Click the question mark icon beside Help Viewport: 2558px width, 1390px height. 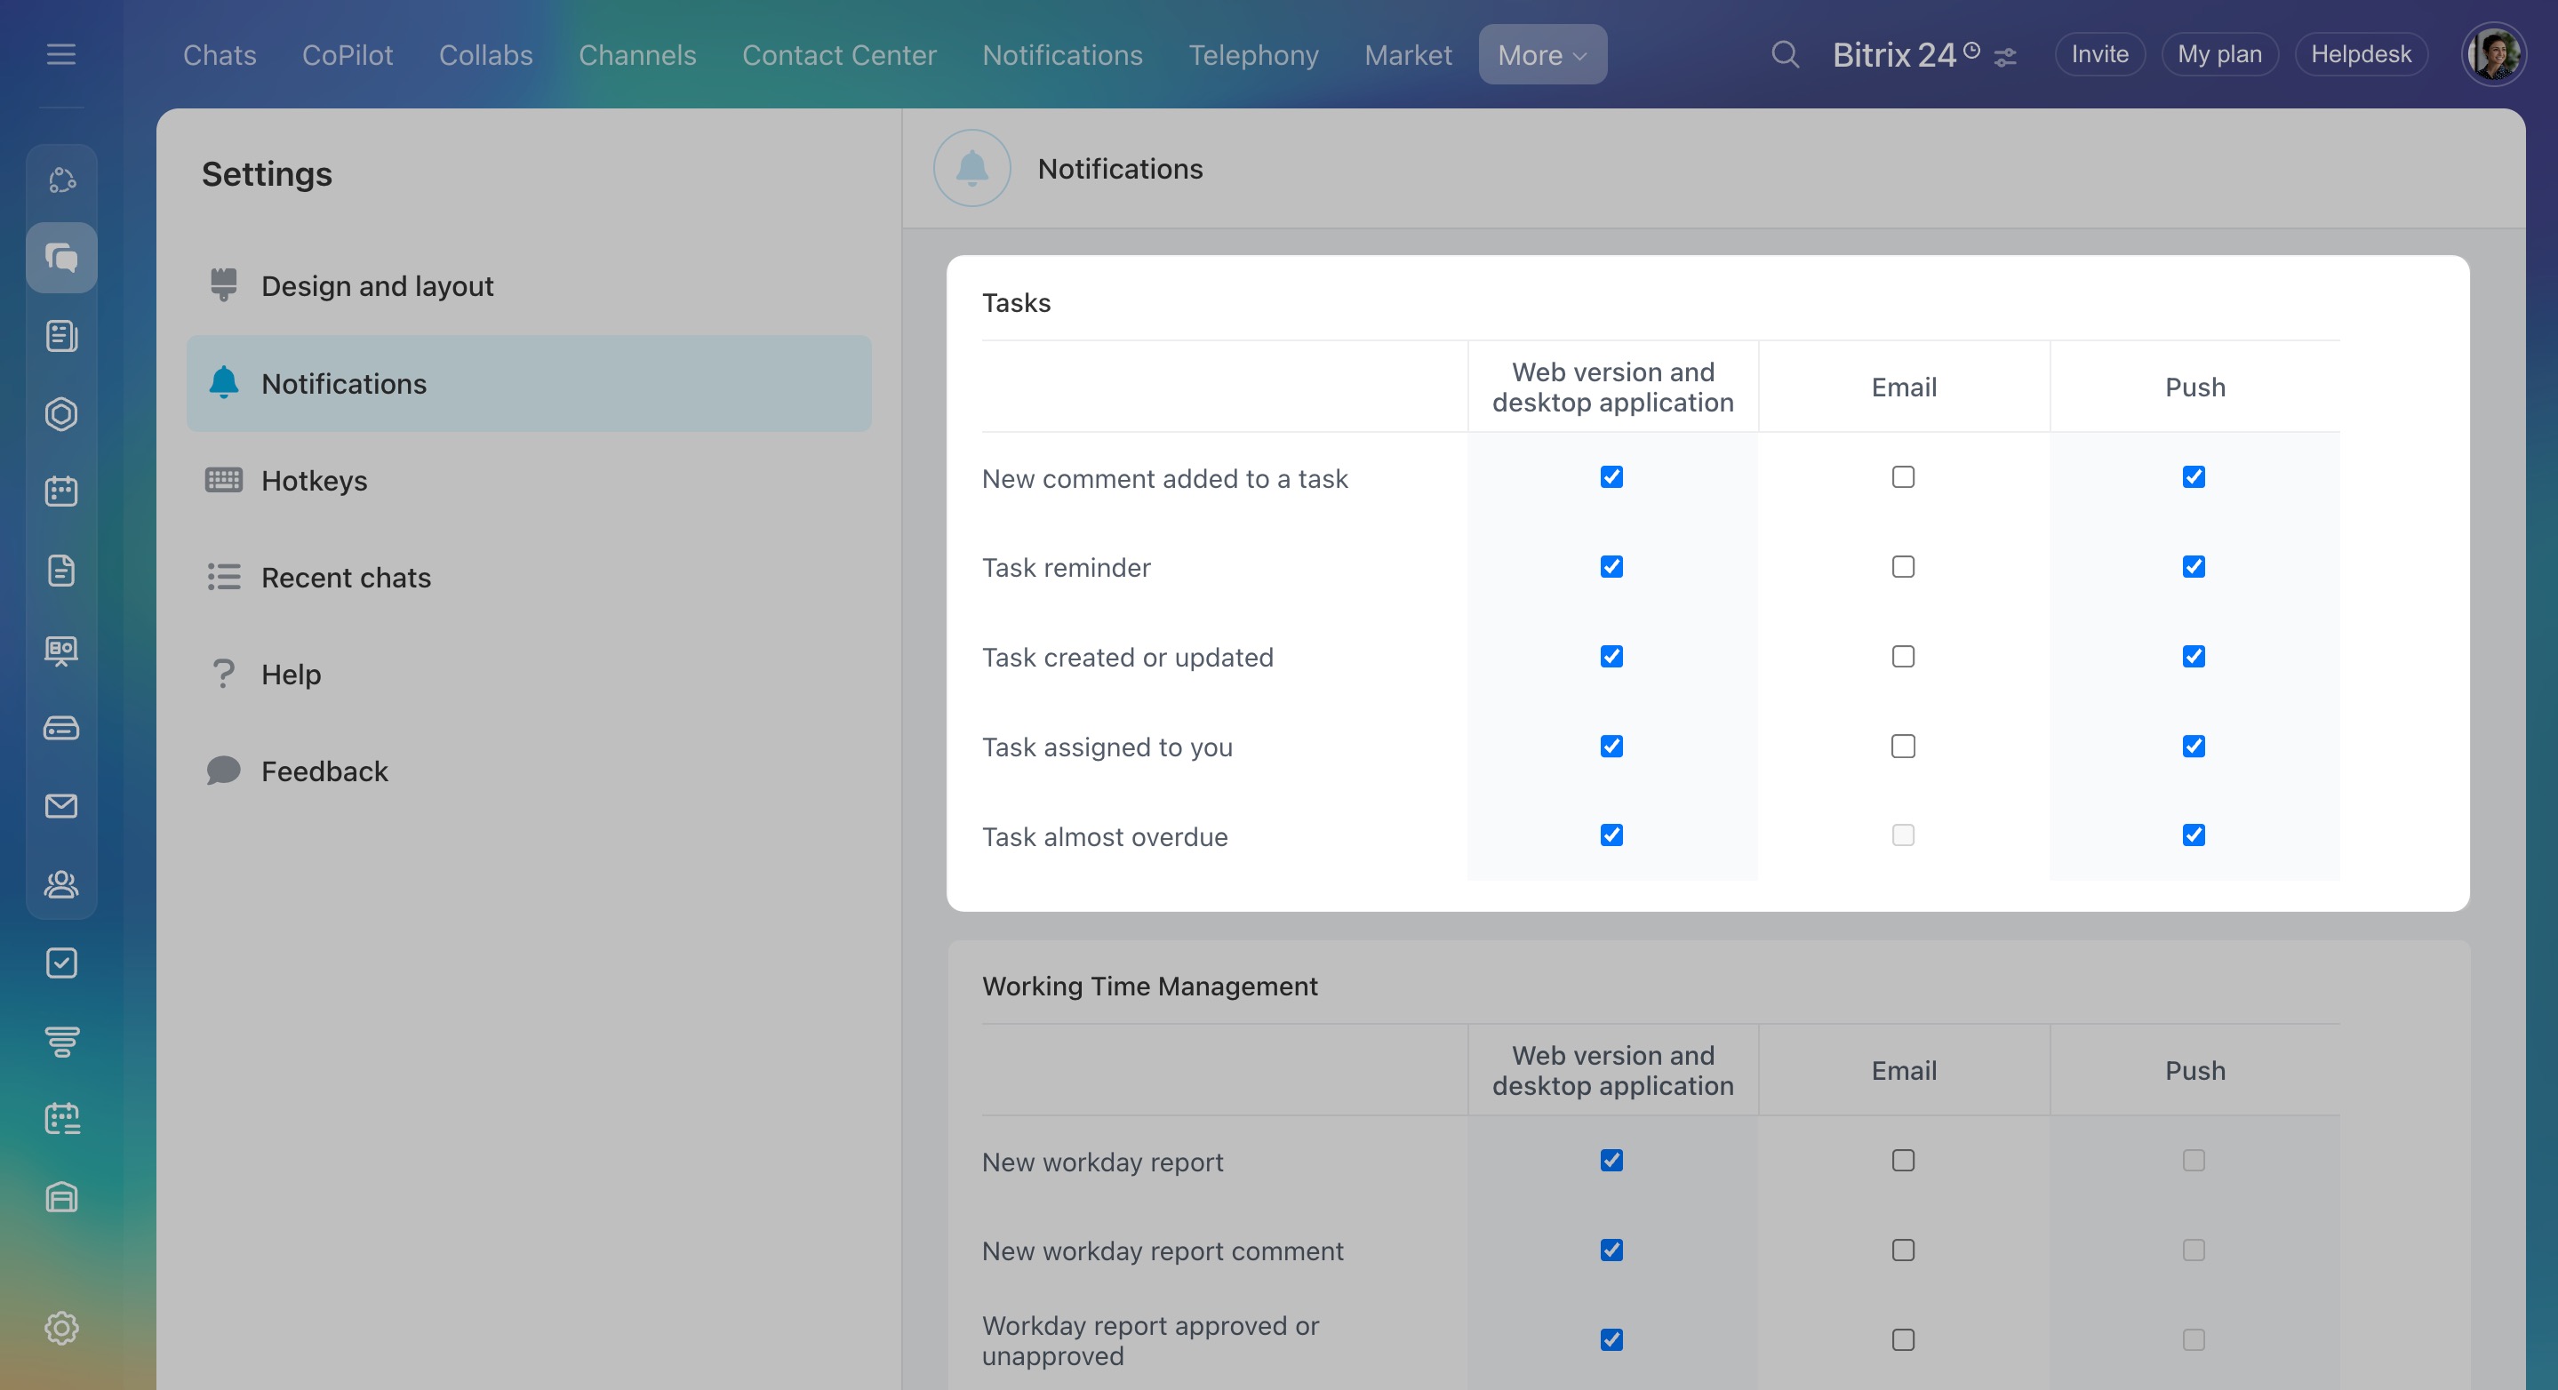223,673
